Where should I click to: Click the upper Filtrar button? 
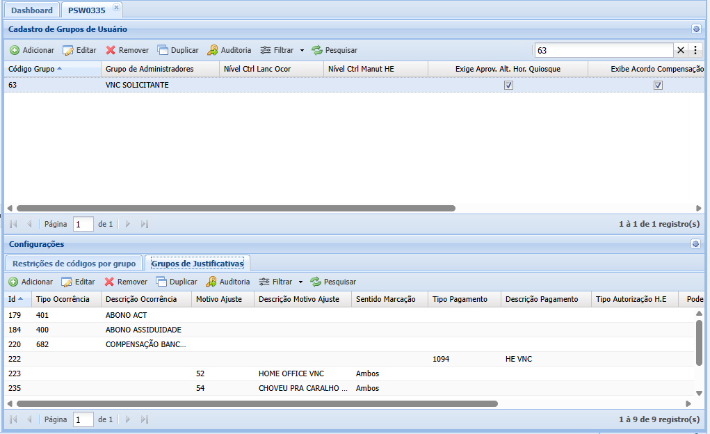tap(277, 50)
